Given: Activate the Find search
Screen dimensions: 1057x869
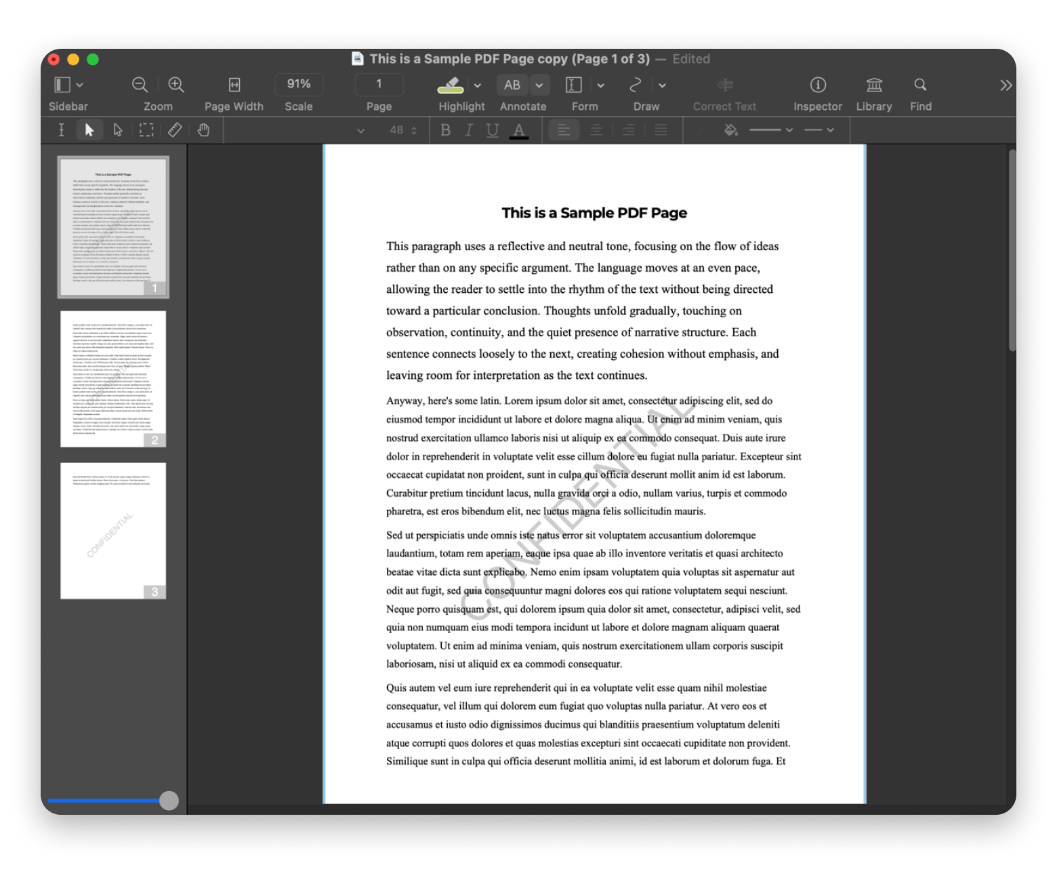Looking at the screenshot, I should pos(921,85).
